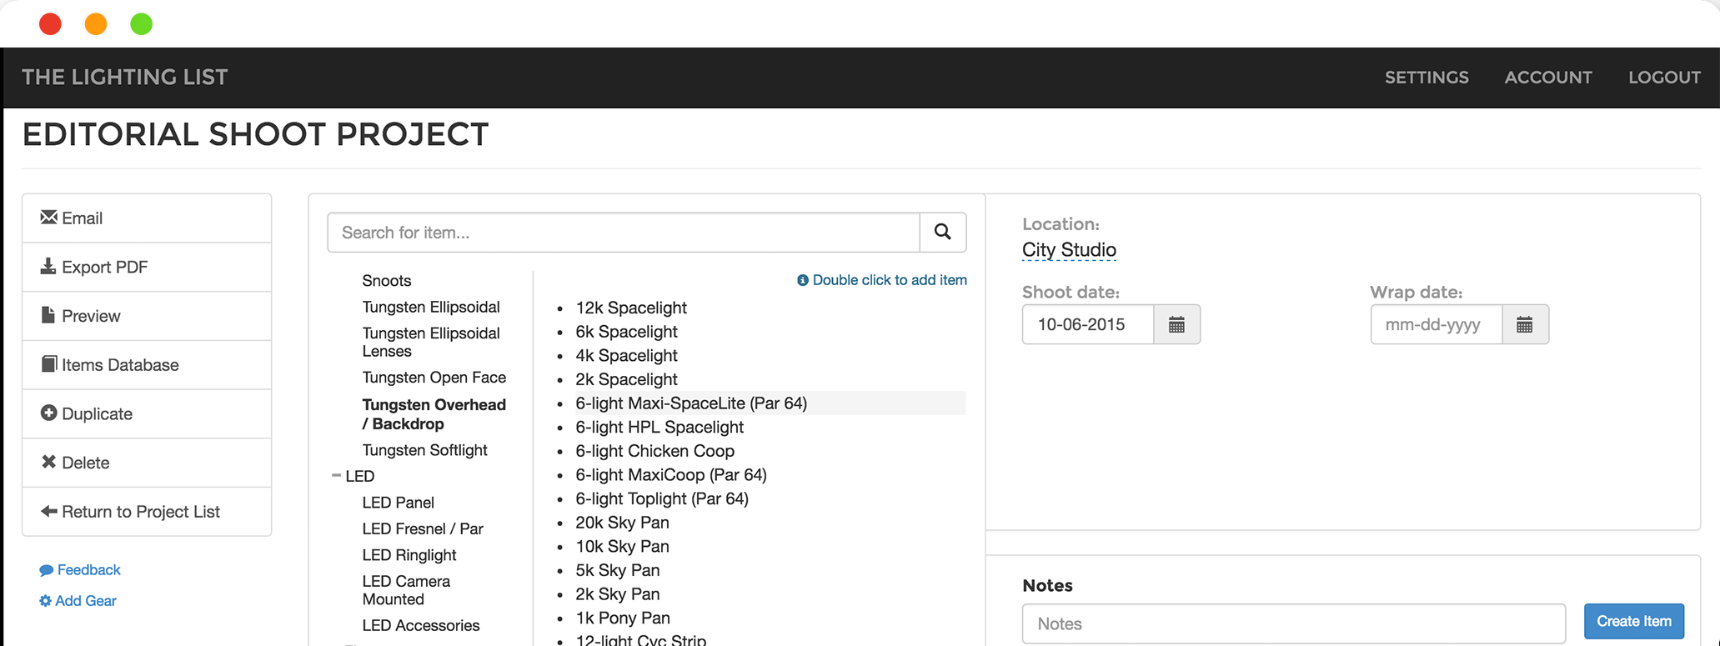Click Delete in the sidebar

(x=147, y=463)
